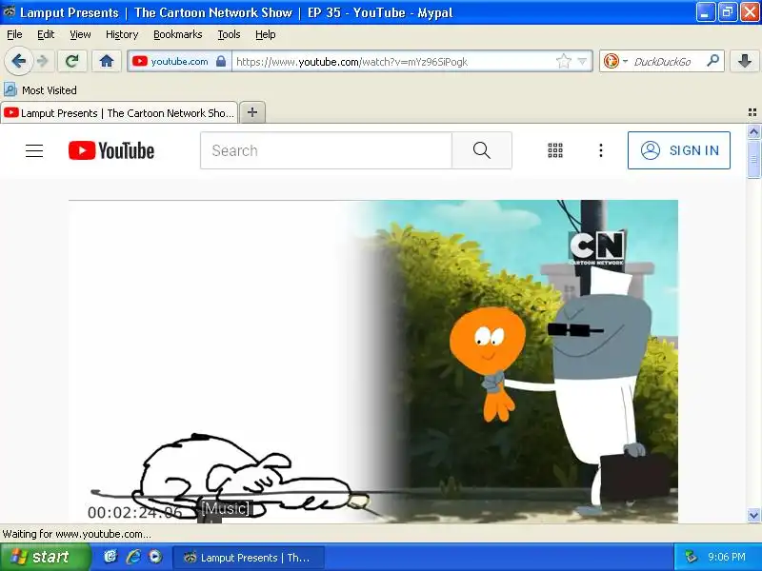Open the YouTube settings three-dot menu

[601, 150]
